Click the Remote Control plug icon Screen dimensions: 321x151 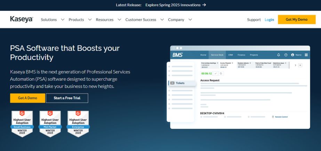pos(273,117)
